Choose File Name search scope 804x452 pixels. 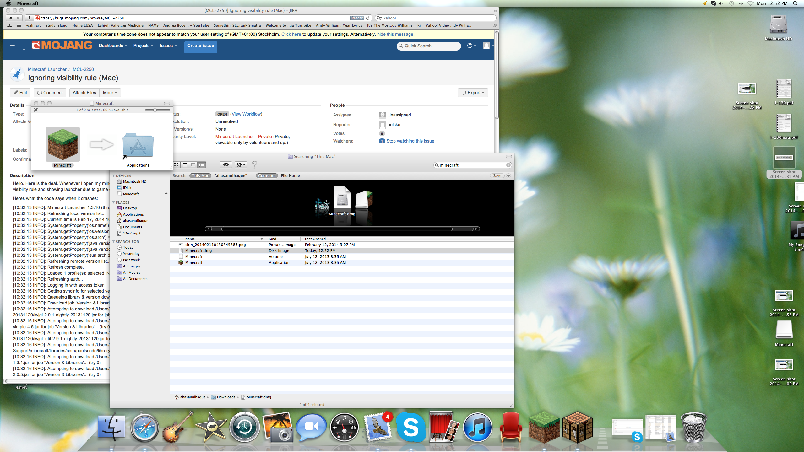pyautogui.click(x=290, y=176)
